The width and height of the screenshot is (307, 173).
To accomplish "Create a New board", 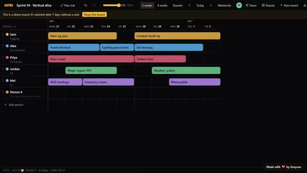I will (289, 5).
